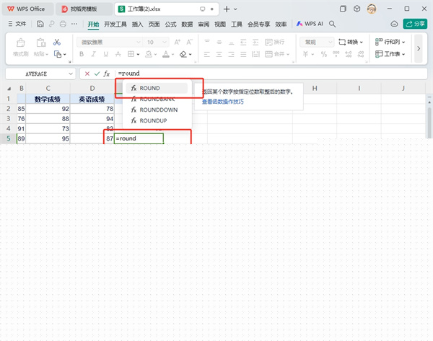Open the 行和列 rows and columns menu
This screenshot has width=433, height=341.
coord(390,42)
